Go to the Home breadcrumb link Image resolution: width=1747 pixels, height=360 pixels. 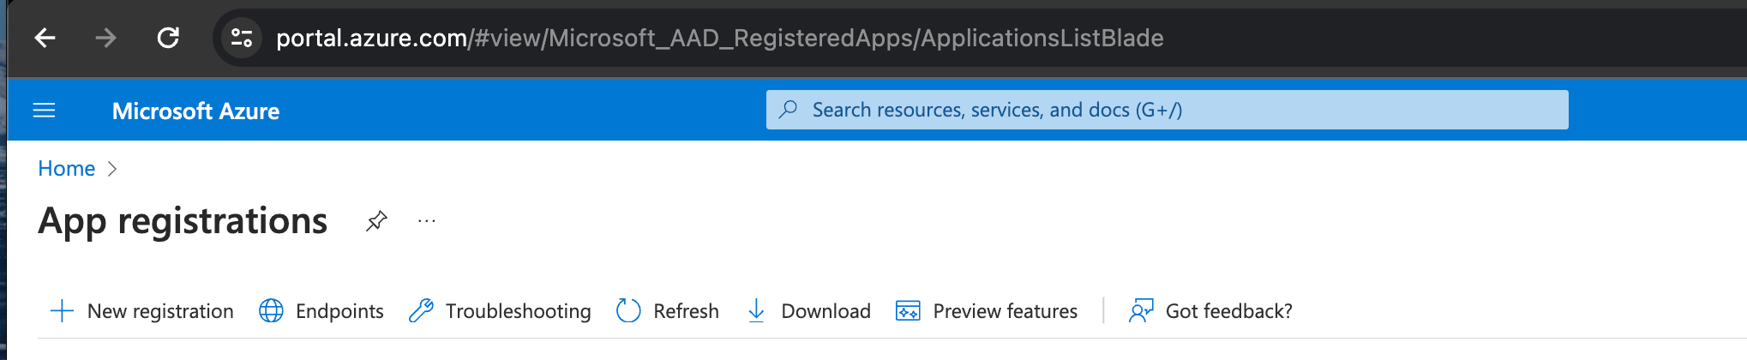pos(67,169)
